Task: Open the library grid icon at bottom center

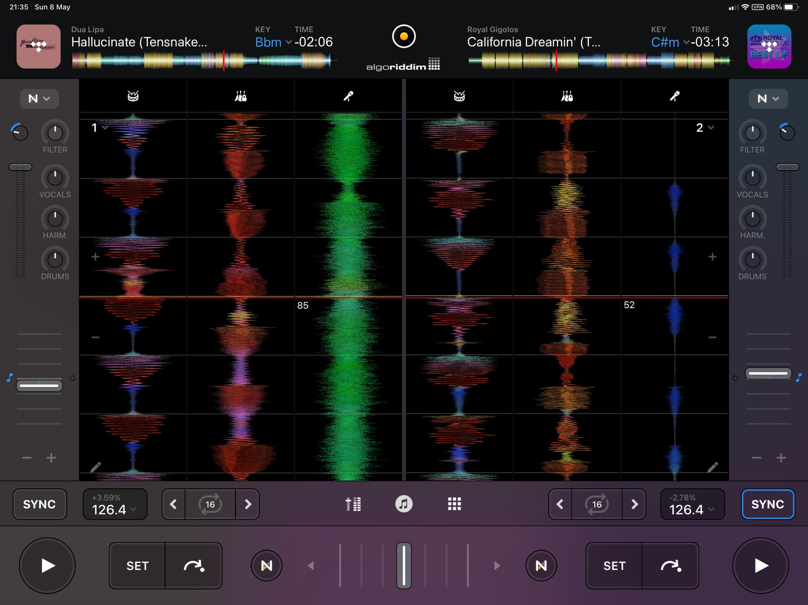Action: pos(454,504)
